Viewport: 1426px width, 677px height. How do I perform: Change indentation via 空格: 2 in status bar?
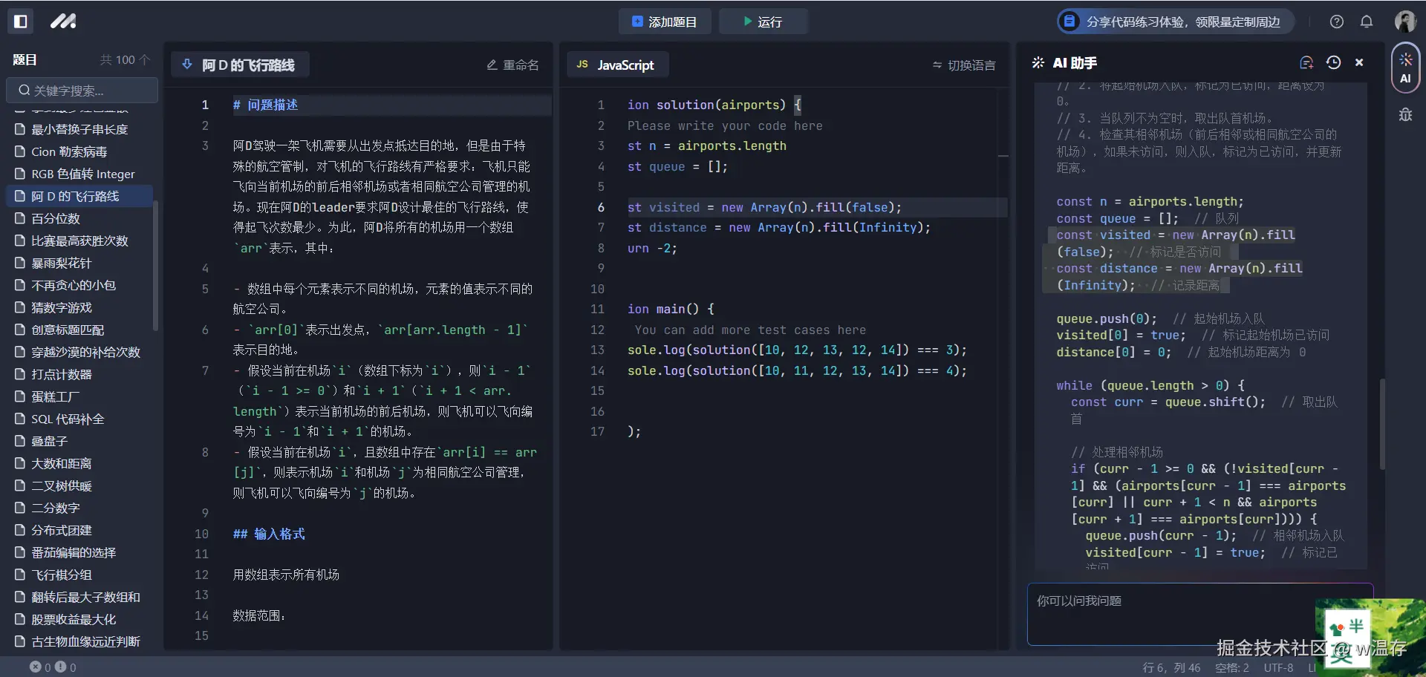1232,667
